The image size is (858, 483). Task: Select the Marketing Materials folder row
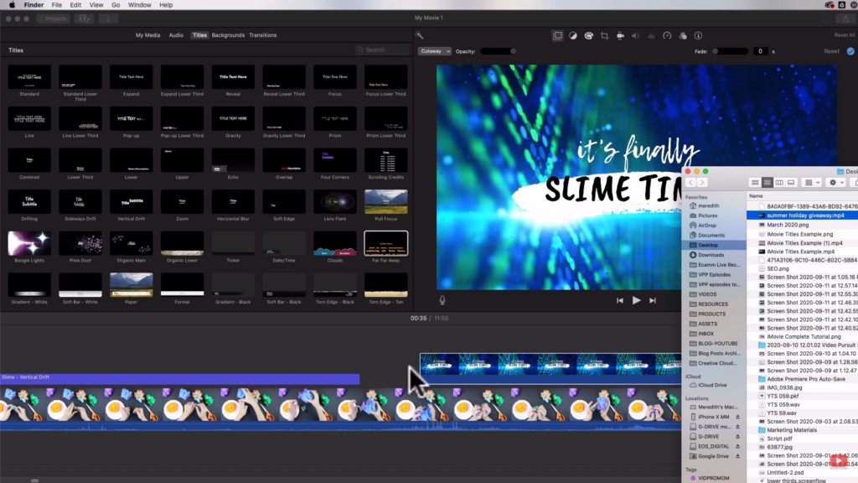(803, 430)
